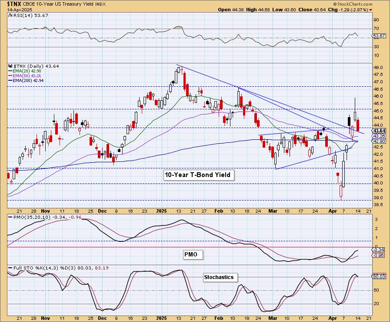390x322 pixels.
Task: Click the Mar label on price panel axis
Action: coord(273,211)
